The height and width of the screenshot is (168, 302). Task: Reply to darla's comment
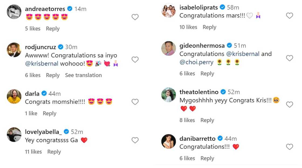coord(50,114)
